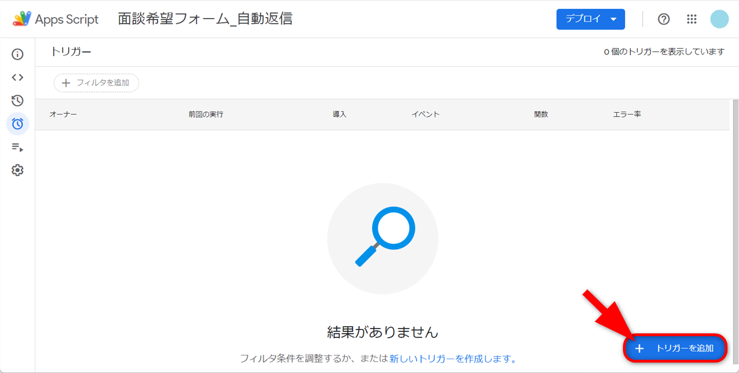
Task: Open the Help question mark icon
Action: point(664,19)
